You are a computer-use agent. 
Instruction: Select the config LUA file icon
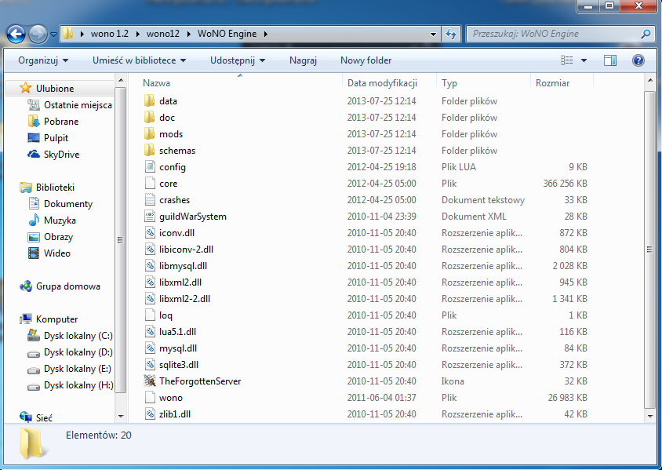click(150, 167)
